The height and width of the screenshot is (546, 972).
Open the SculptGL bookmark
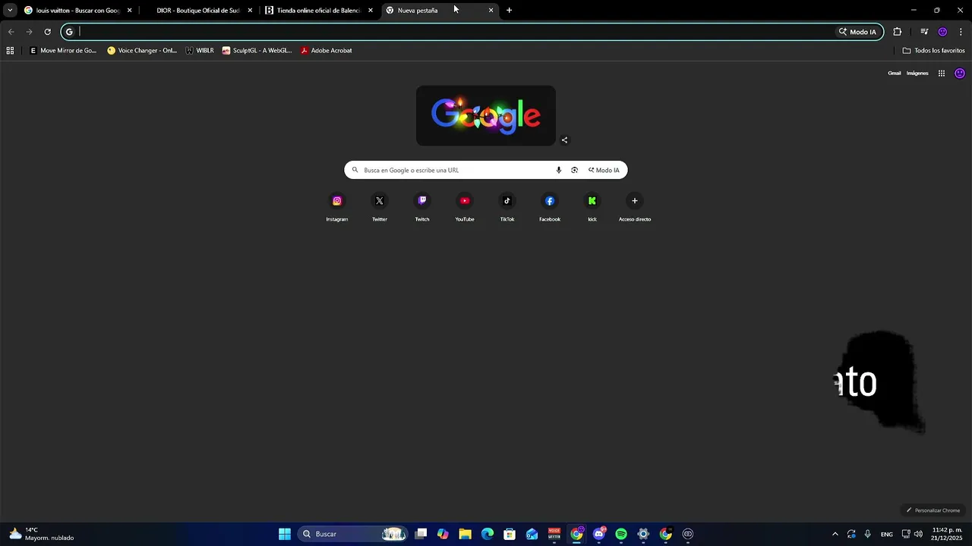(257, 51)
